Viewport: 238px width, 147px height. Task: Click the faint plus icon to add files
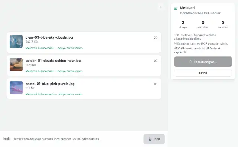(161, 7)
